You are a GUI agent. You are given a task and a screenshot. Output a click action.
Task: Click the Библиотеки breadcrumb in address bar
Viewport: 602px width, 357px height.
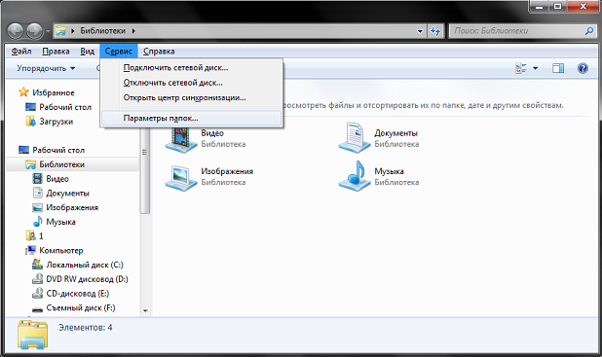pyautogui.click(x=102, y=31)
